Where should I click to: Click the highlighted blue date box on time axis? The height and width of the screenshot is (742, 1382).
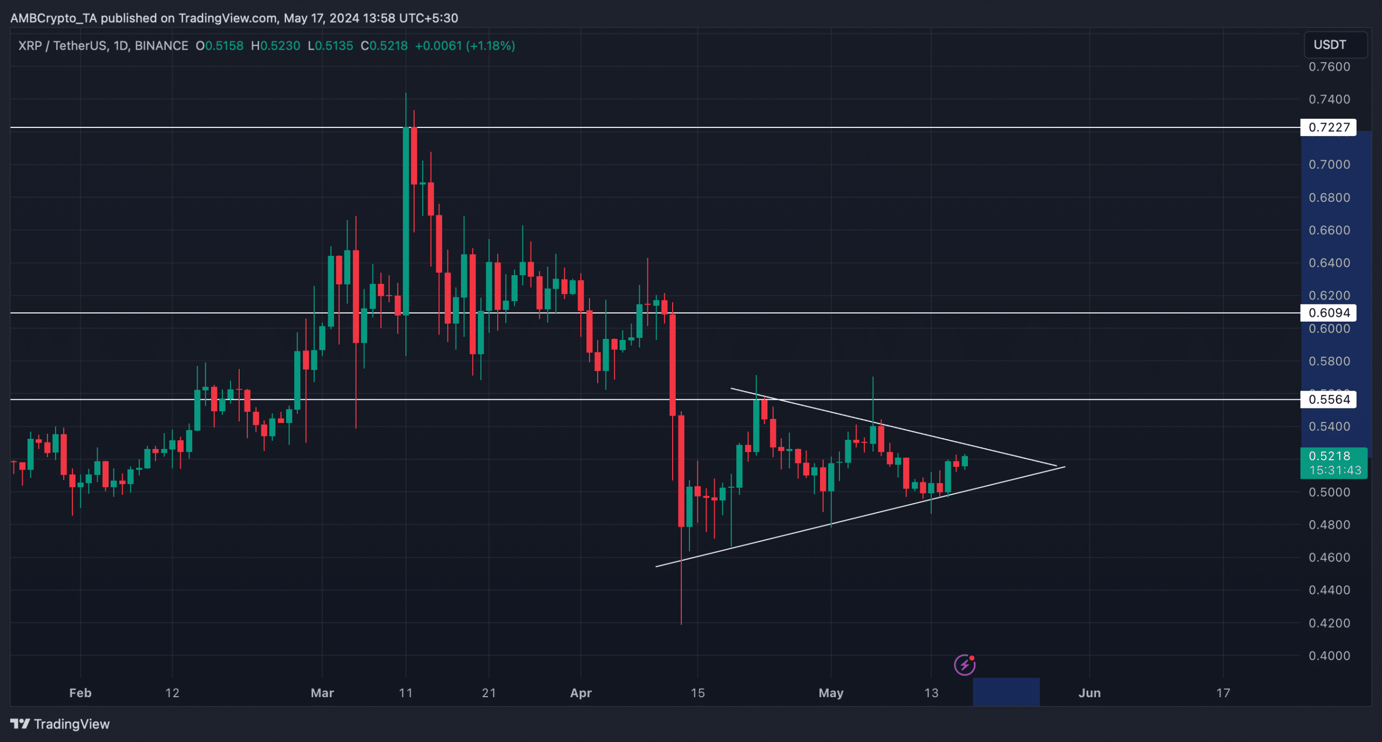(1006, 692)
